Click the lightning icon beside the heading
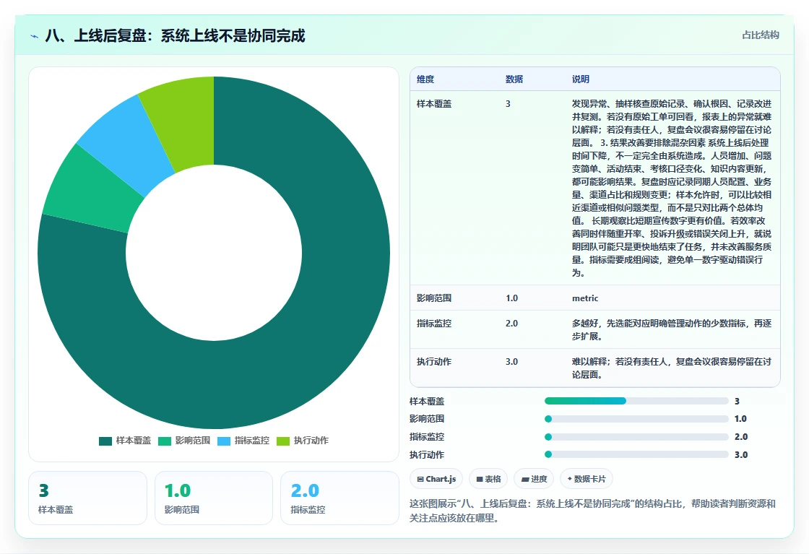Screen dimensions: 809x554 tap(35, 36)
